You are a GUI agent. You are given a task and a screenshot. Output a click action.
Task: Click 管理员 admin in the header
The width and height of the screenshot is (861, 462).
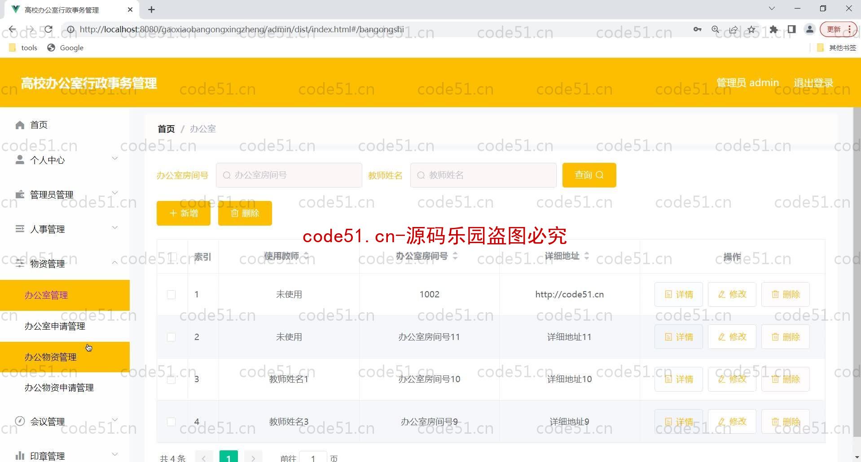pyautogui.click(x=747, y=83)
